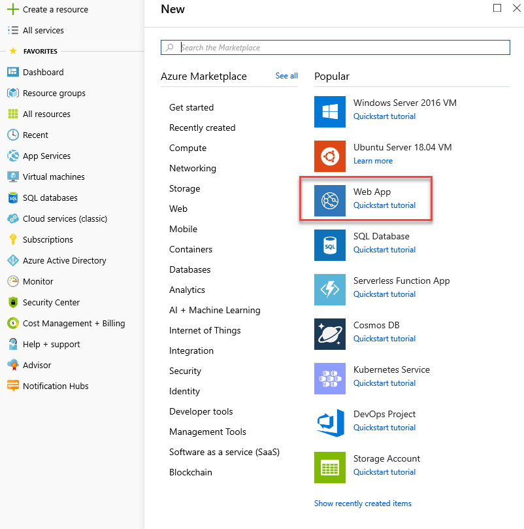
Task: Select Internet of Things category
Action: pos(205,331)
